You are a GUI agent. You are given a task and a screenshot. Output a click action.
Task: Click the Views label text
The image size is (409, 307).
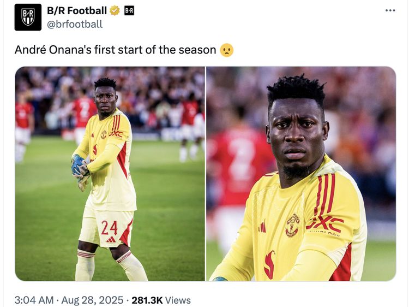pyautogui.click(x=178, y=300)
